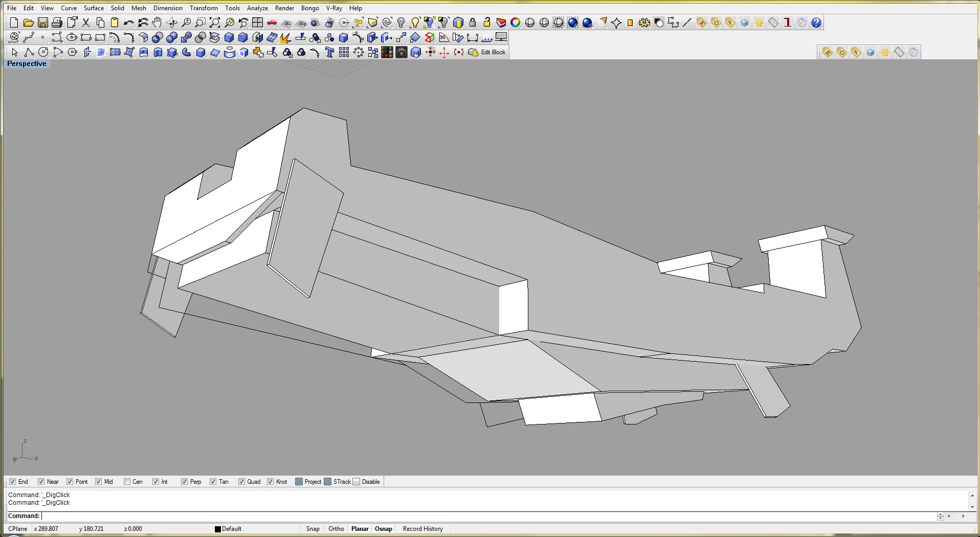Click the CPlane coordinate system pane
This screenshot has height=537, width=980.
(18, 529)
